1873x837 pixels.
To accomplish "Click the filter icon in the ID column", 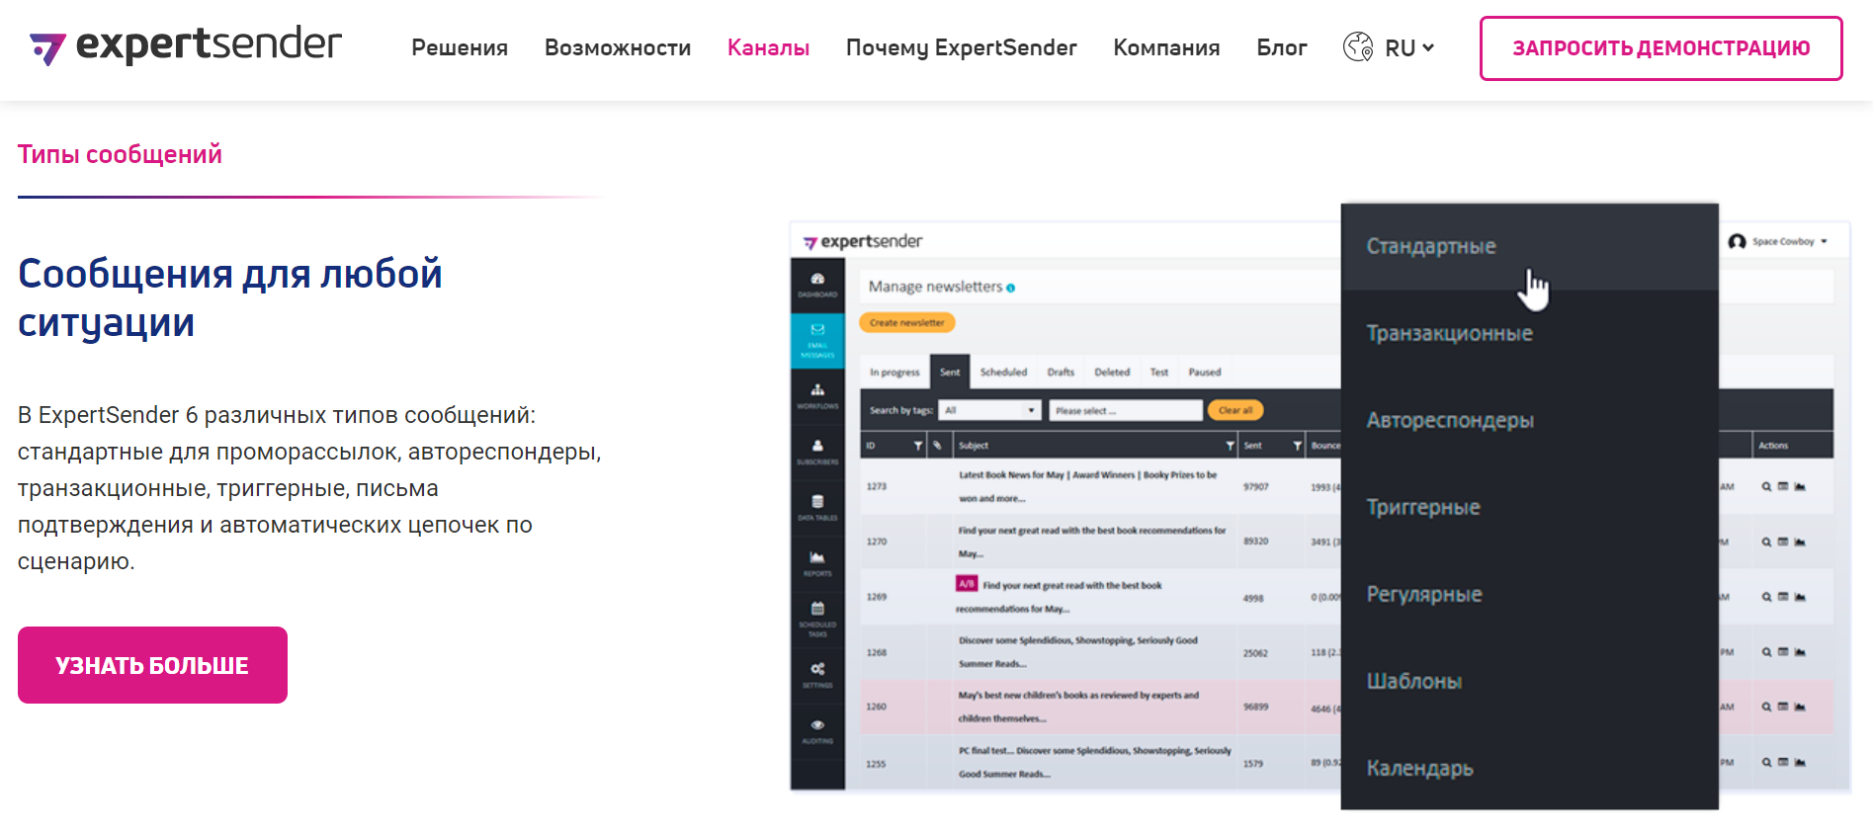I will click(x=917, y=446).
